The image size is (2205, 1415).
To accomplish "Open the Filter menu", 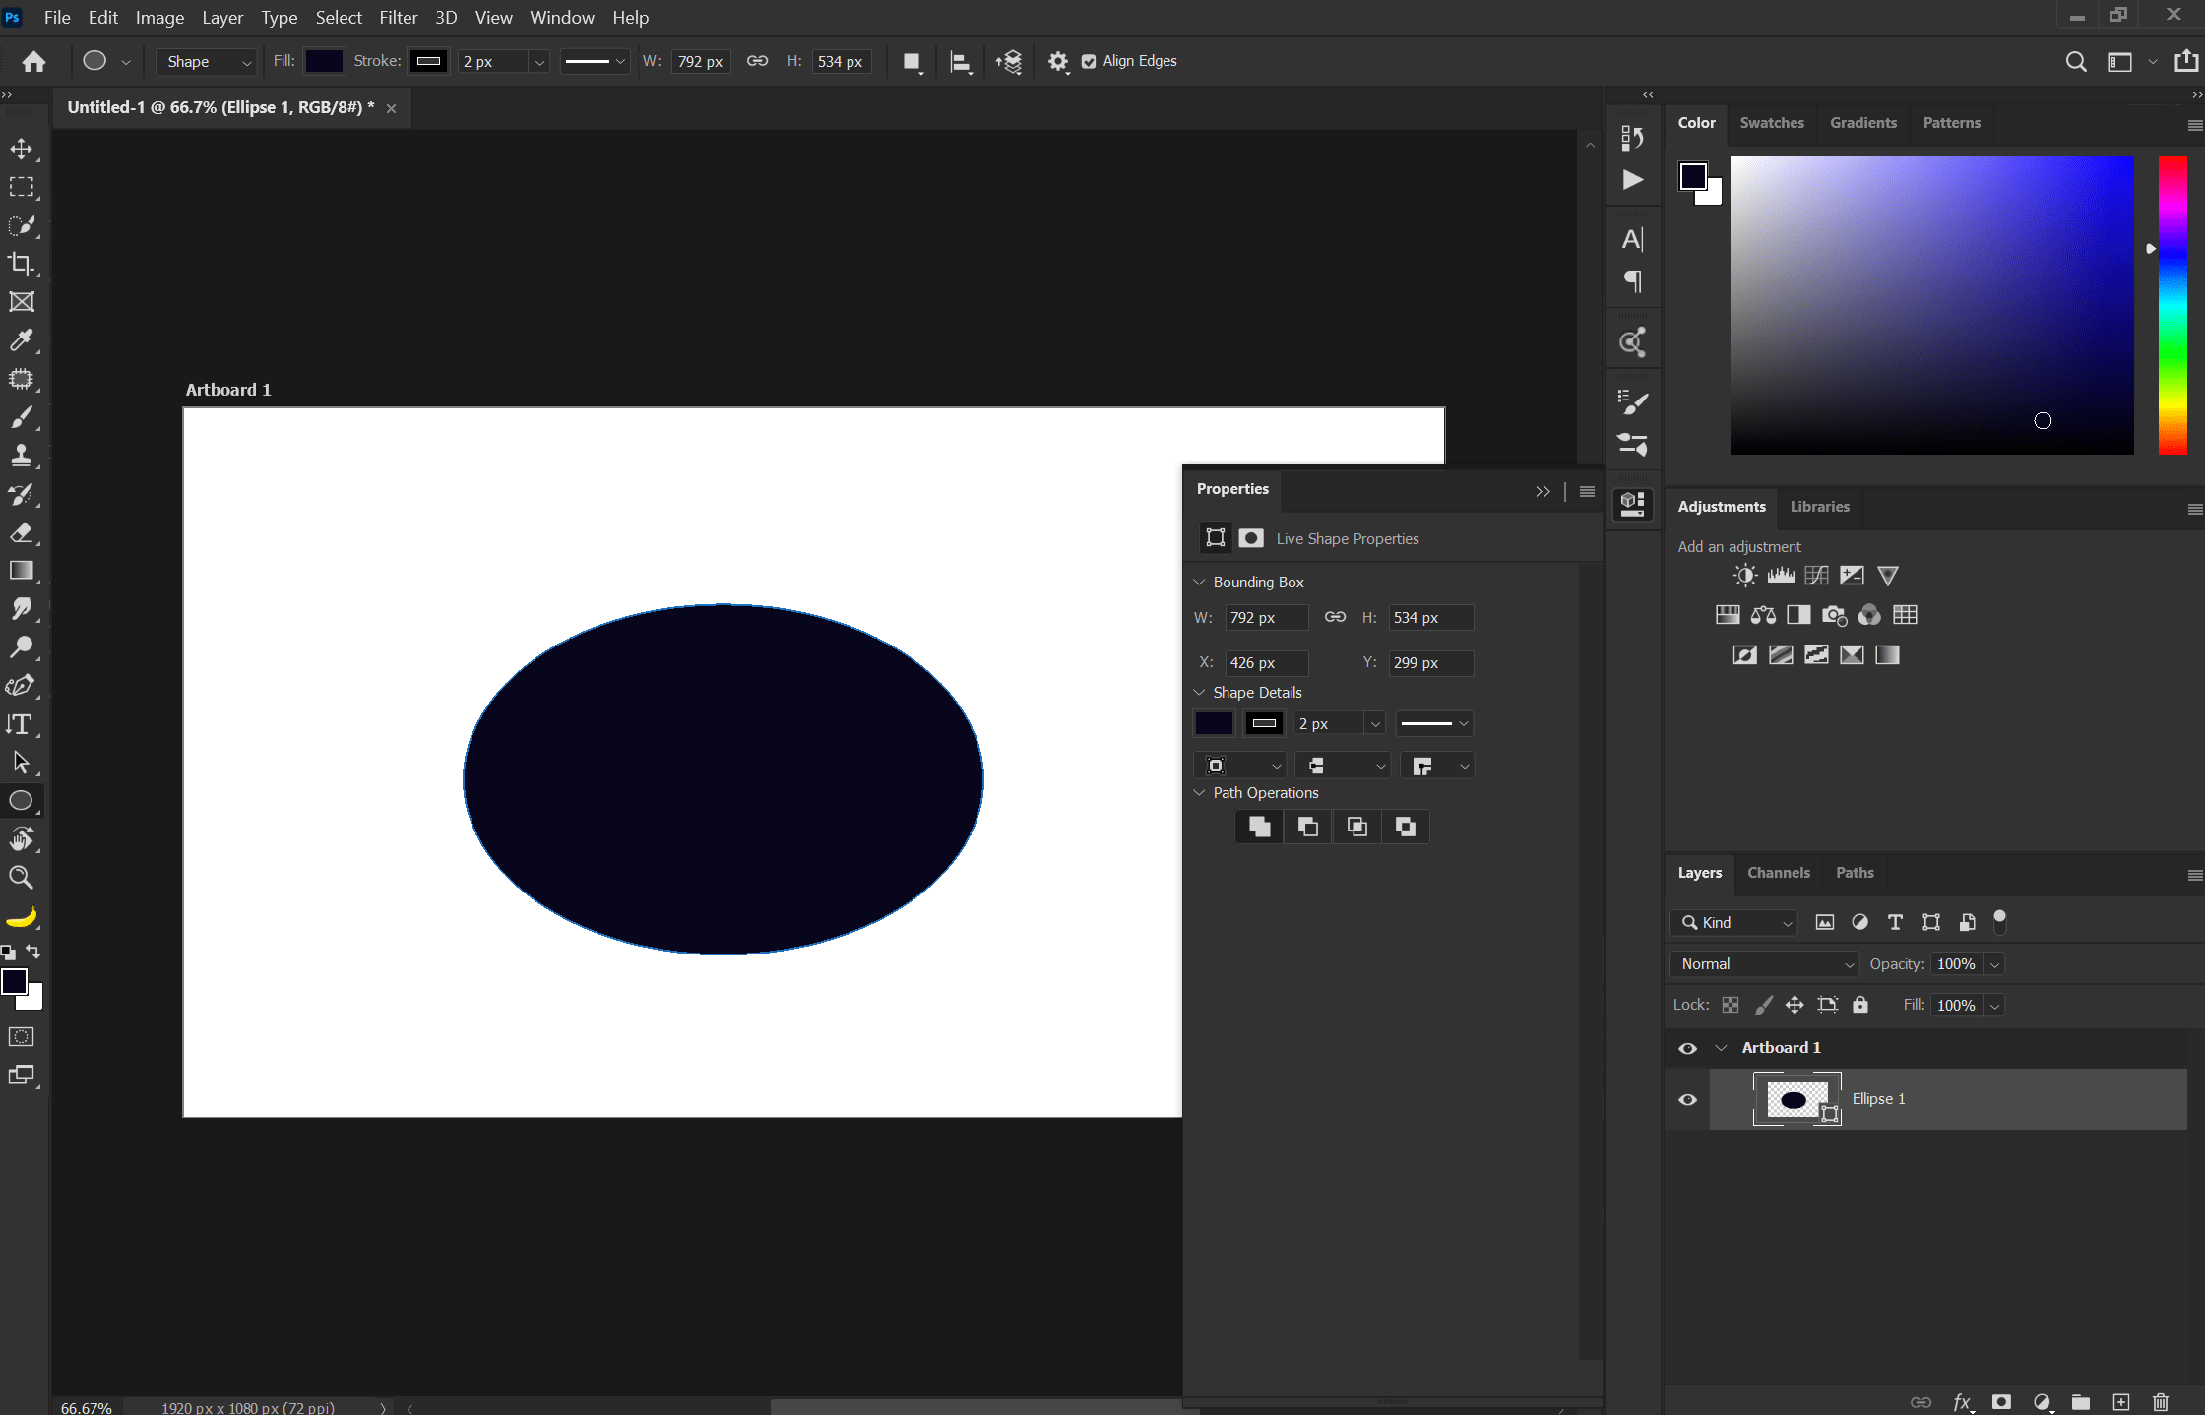I will pyautogui.click(x=399, y=17).
